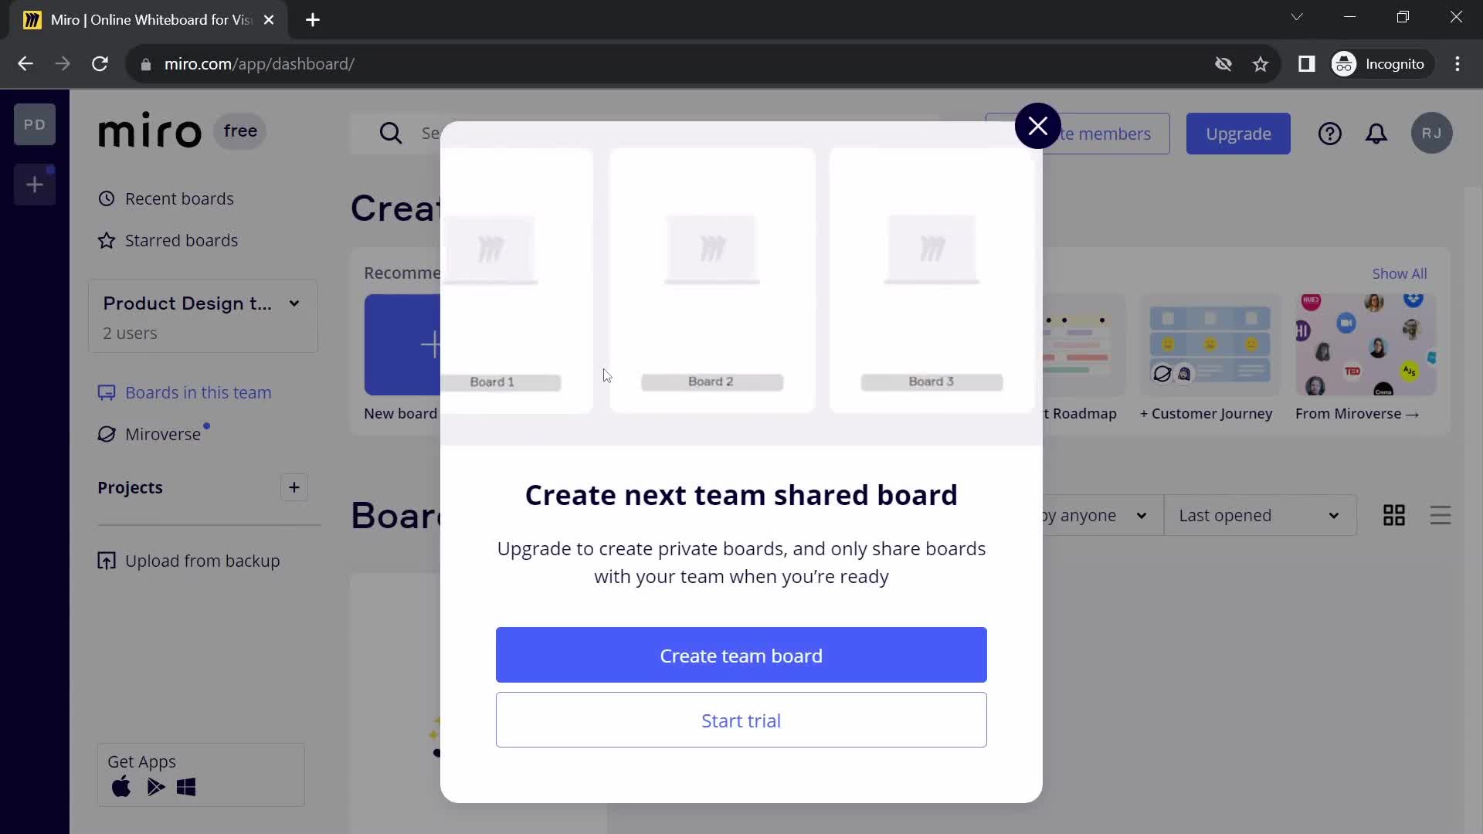The image size is (1483, 834).
Task: Click the grid view icon in toolbar
Action: click(x=1396, y=515)
